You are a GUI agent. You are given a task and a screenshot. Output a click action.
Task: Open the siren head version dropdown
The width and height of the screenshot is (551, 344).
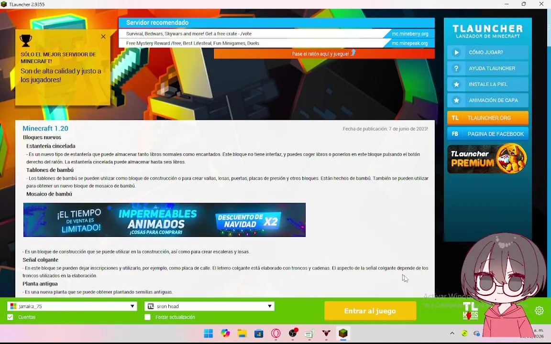(x=209, y=306)
